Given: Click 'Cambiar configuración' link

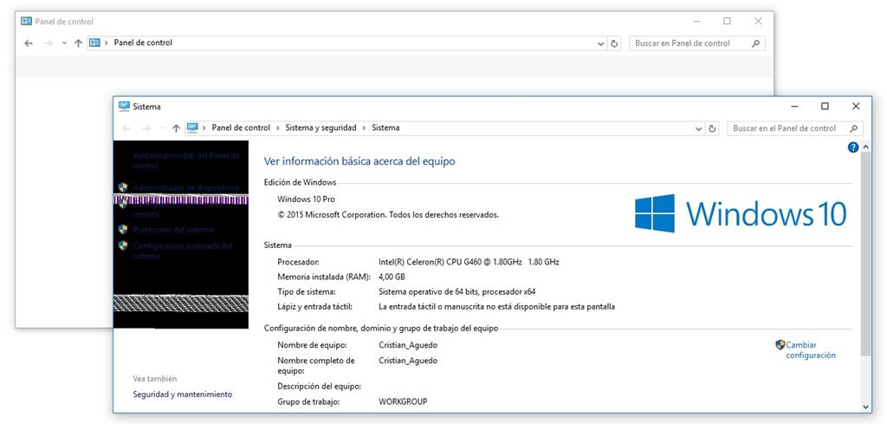Looking at the screenshot, I should coord(811,349).
